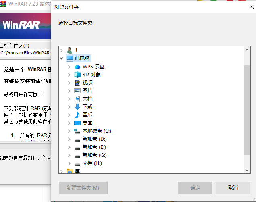Expand the 新加卷 (D:) node

(69, 139)
